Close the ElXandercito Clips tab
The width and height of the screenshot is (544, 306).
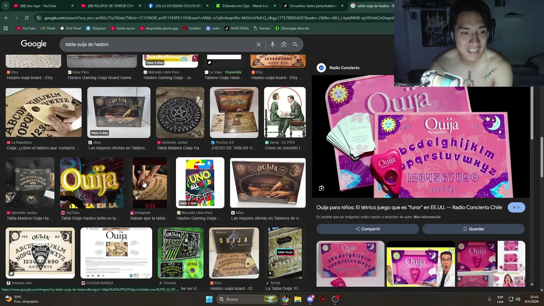point(275,6)
